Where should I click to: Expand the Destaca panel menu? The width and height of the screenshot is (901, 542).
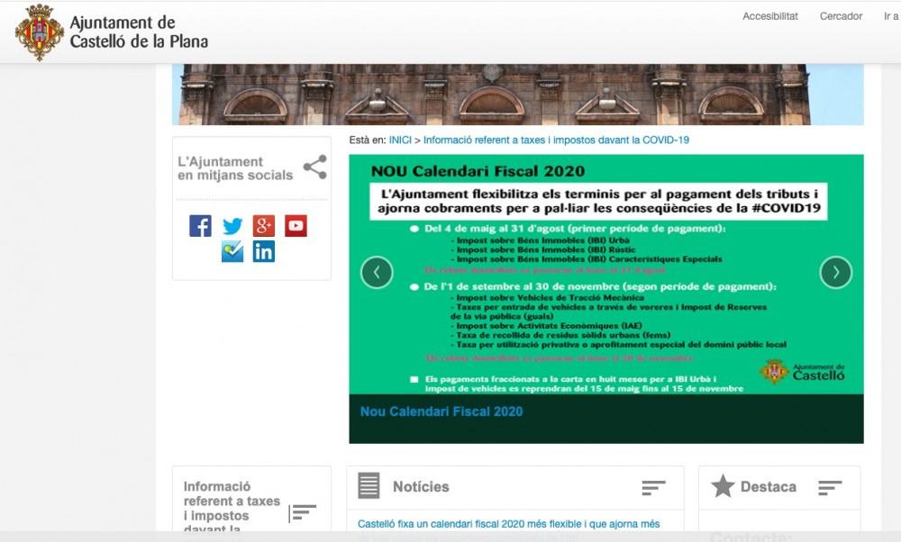[x=830, y=488]
